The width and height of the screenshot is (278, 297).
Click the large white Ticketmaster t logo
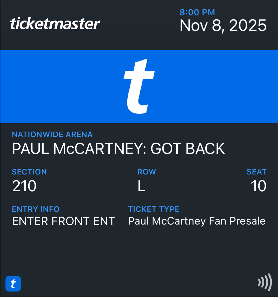click(139, 86)
